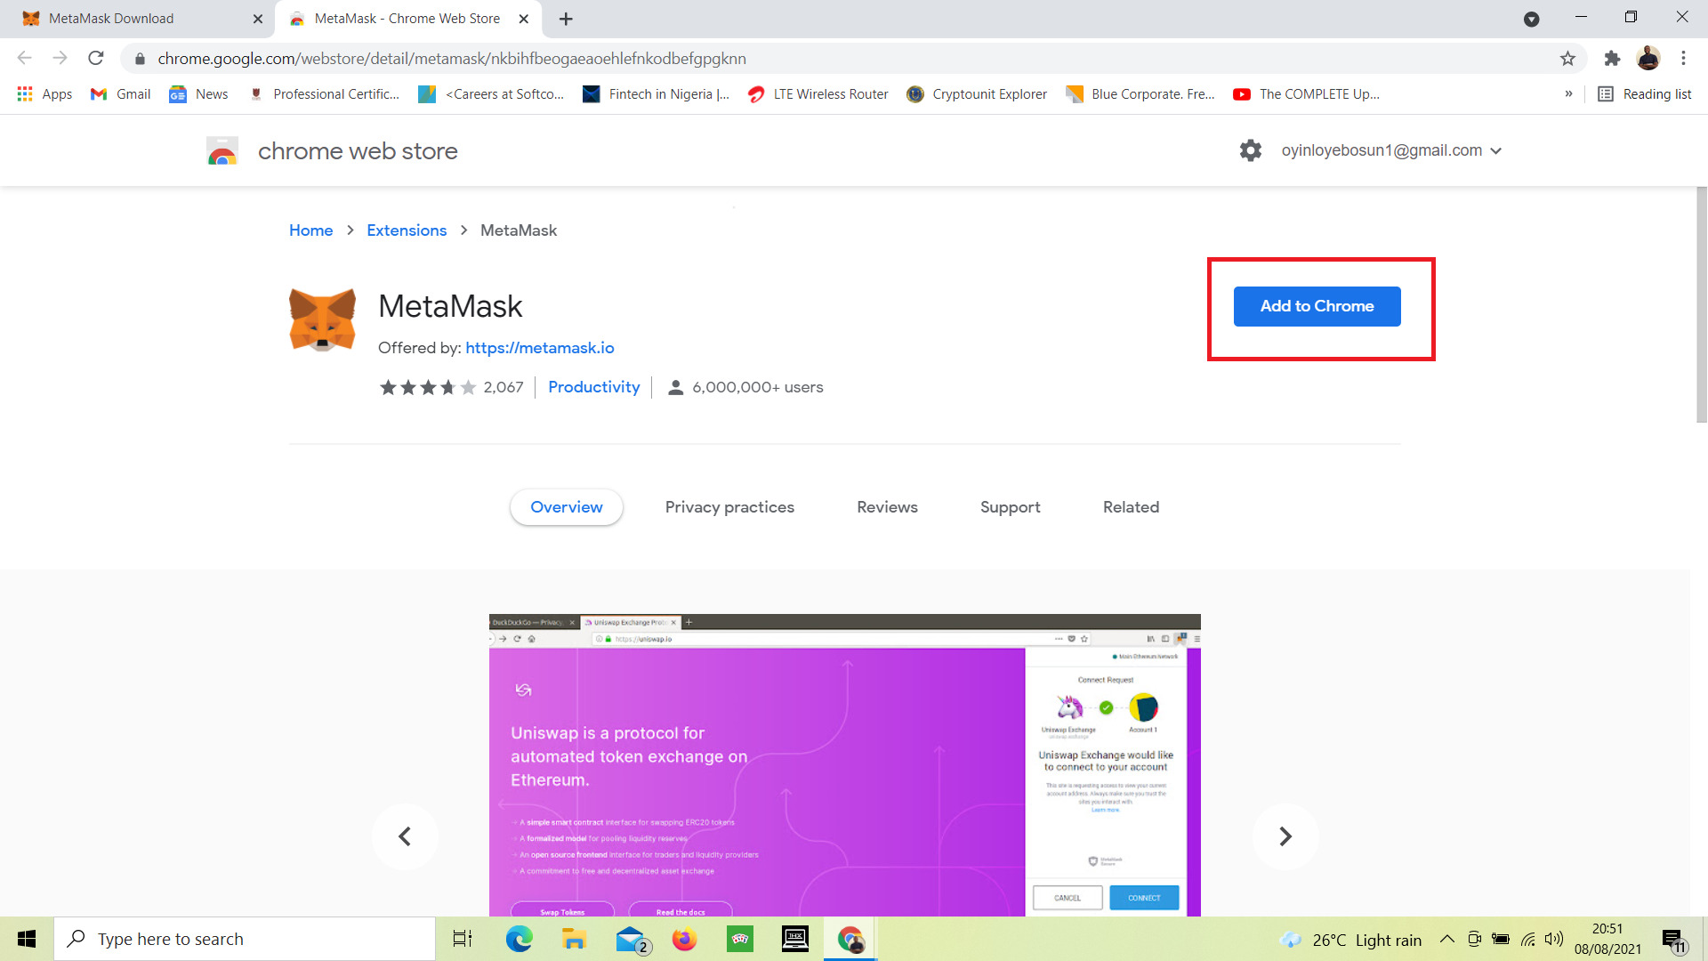The height and width of the screenshot is (961, 1708).
Task: Show hidden system tray icons
Action: [1447, 939]
